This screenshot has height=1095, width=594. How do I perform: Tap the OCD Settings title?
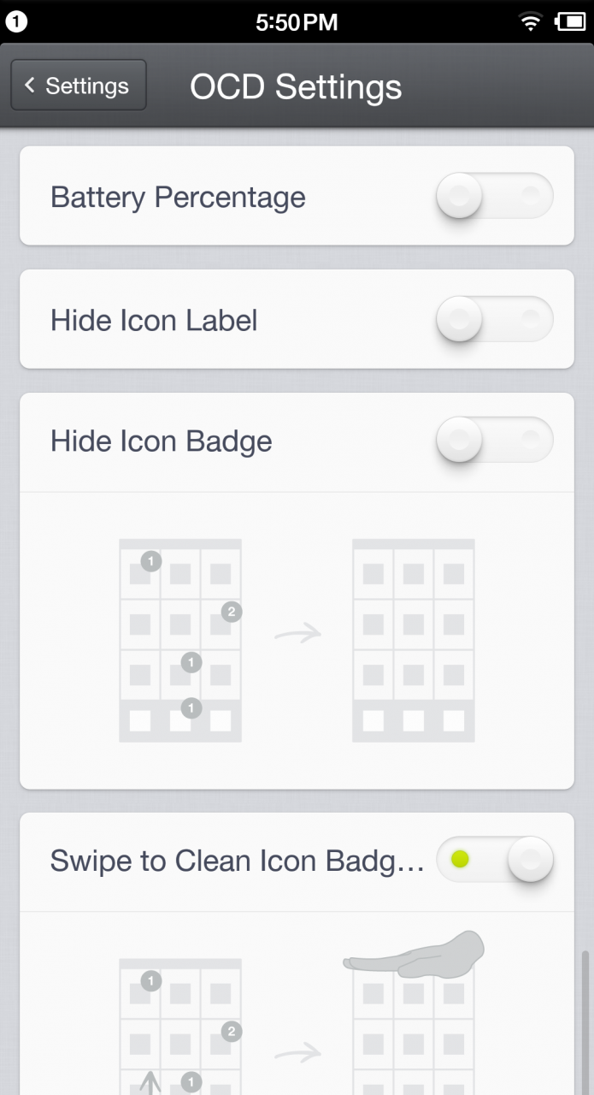click(296, 86)
